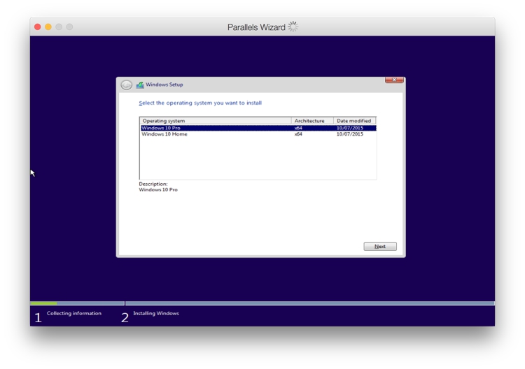Click the x64 cell for Windows 10 Pro
This screenshot has width=525, height=369.
[x=298, y=128]
